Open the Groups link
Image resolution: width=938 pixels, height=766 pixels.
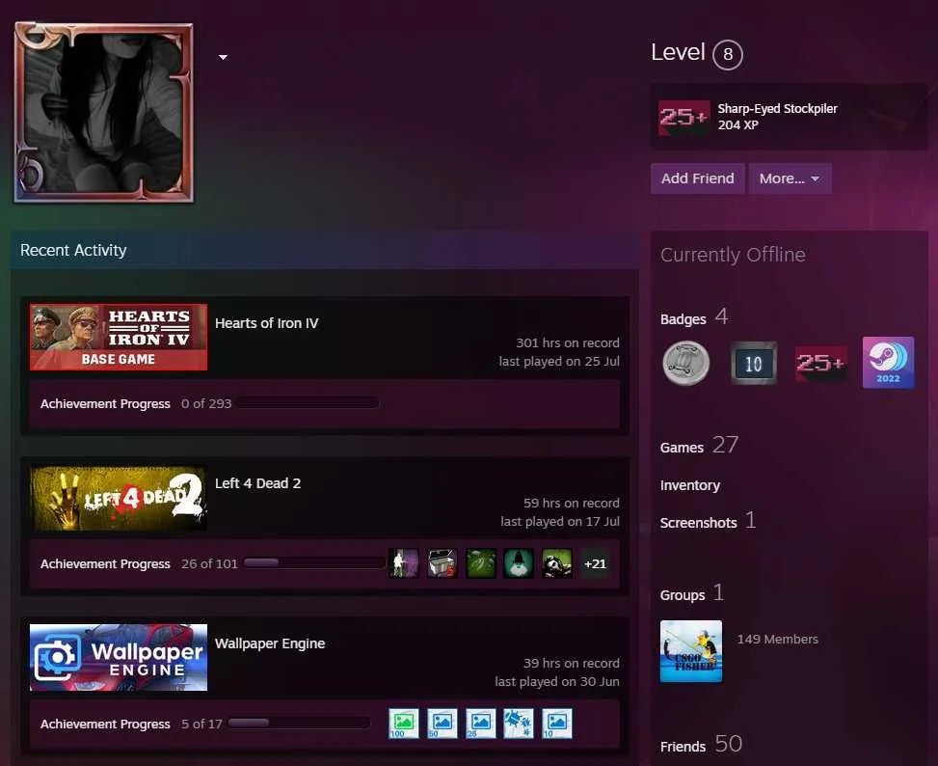tap(683, 595)
